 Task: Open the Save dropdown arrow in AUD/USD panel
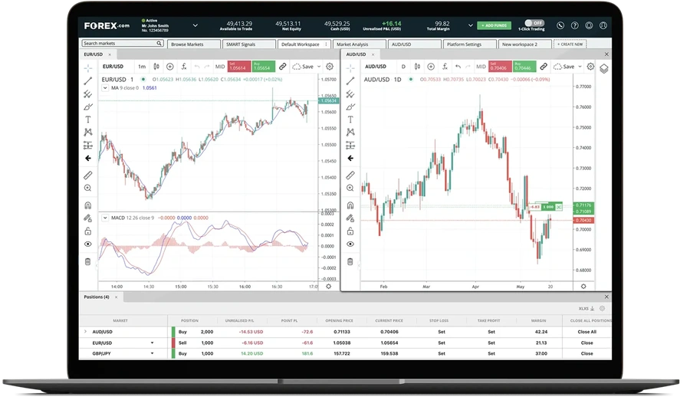[x=580, y=67]
